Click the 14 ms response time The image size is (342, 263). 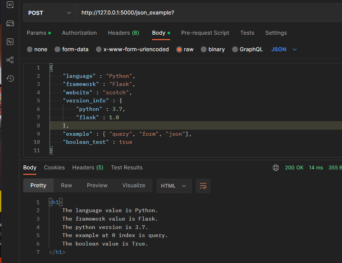316,168
